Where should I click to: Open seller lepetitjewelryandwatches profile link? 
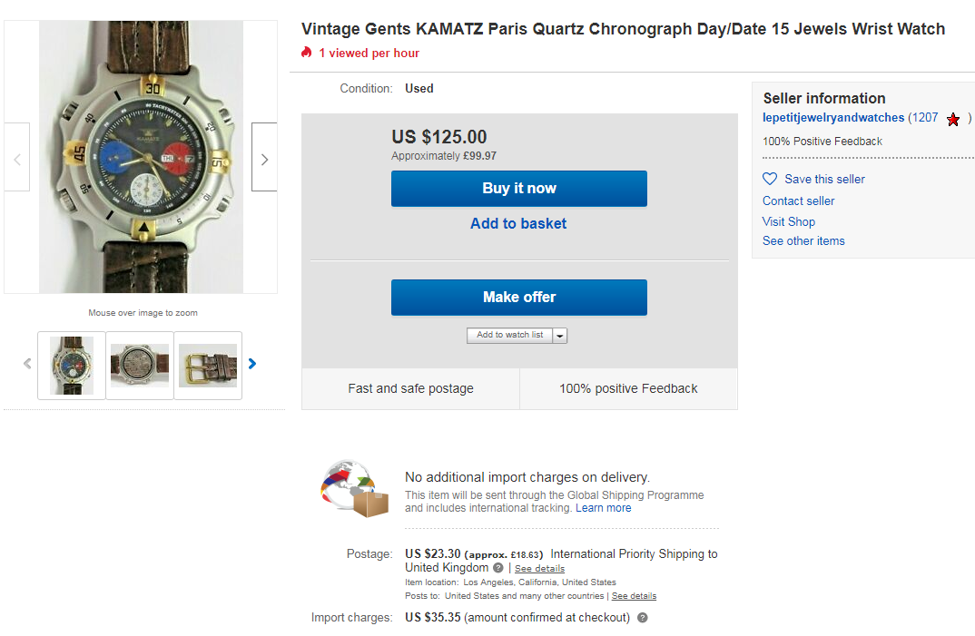pyautogui.click(x=833, y=118)
